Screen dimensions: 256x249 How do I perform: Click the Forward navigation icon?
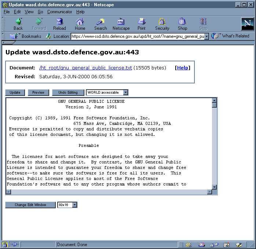pos(39,24)
